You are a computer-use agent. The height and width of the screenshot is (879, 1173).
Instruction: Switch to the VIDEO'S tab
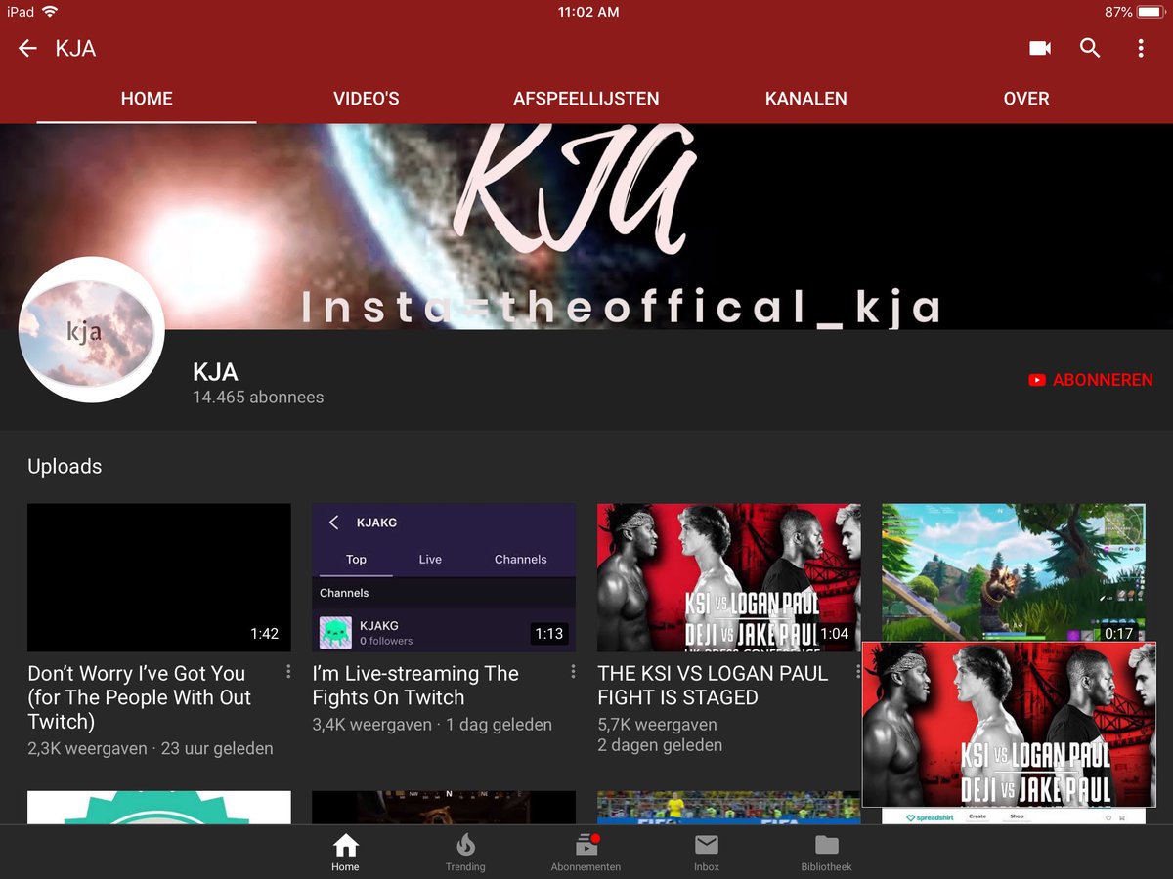tap(367, 99)
